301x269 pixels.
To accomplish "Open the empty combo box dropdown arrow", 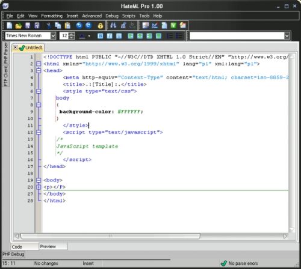I will point(287,36).
